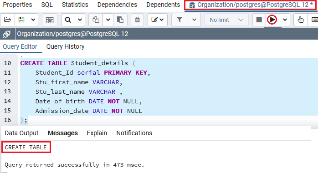Open file with the folder icon
This screenshot has width=318, height=173.
click(x=7, y=20)
